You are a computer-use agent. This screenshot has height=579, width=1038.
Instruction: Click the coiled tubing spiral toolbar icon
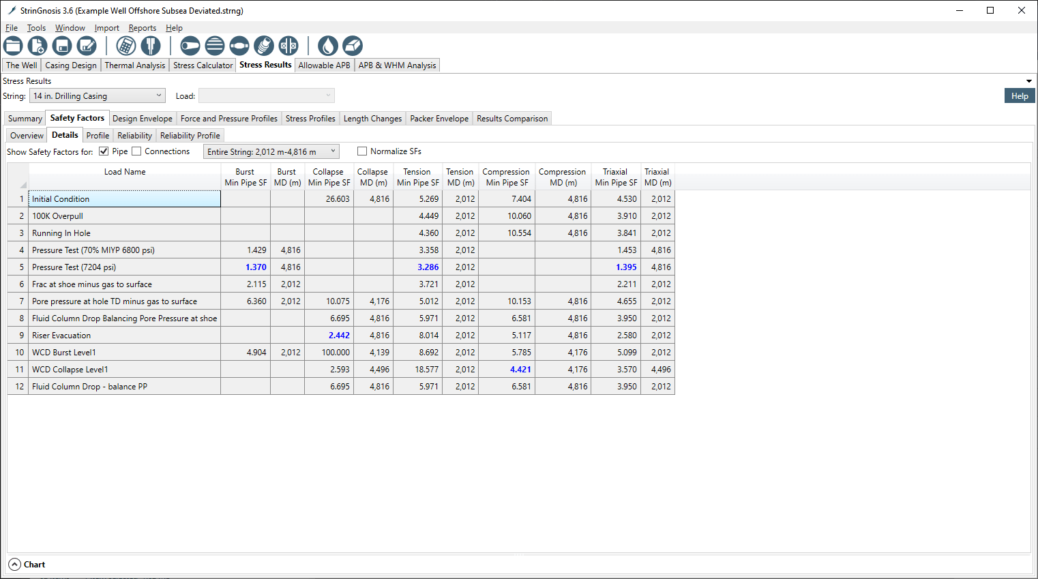(263, 46)
